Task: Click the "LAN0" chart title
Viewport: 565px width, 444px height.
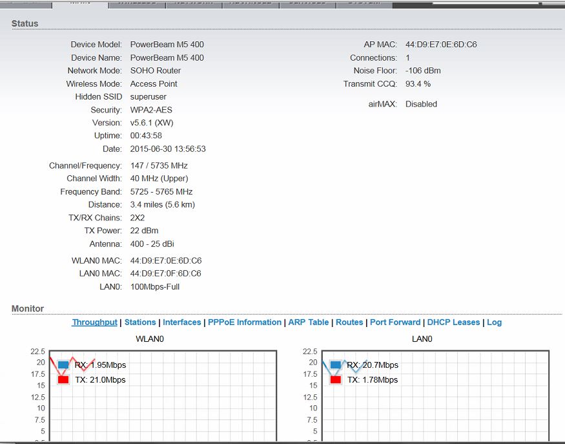Action: pos(422,339)
